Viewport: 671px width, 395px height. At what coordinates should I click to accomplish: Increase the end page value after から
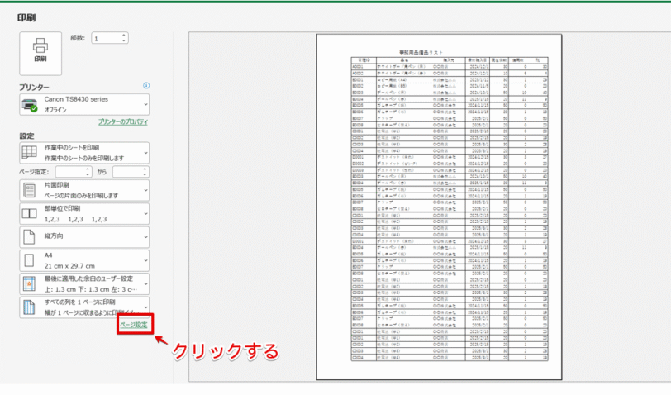145,169
